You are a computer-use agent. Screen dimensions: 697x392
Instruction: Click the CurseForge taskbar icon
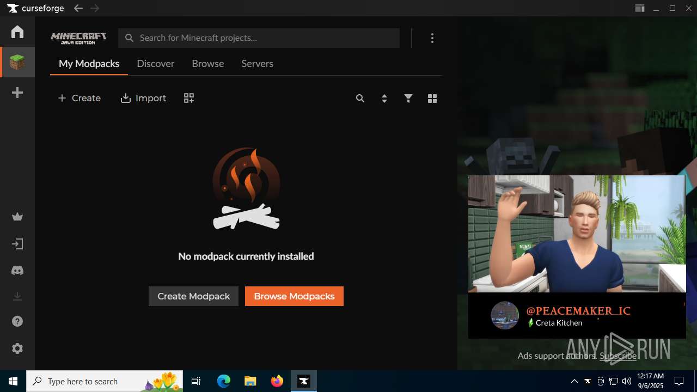(x=304, y=381)
